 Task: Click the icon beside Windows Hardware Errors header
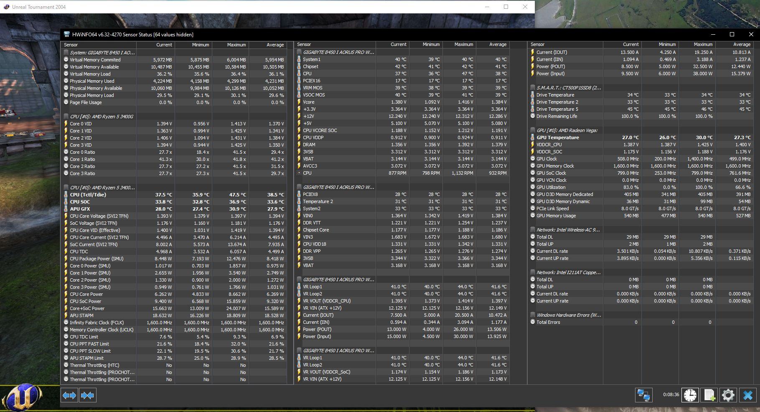pos(533,315)
